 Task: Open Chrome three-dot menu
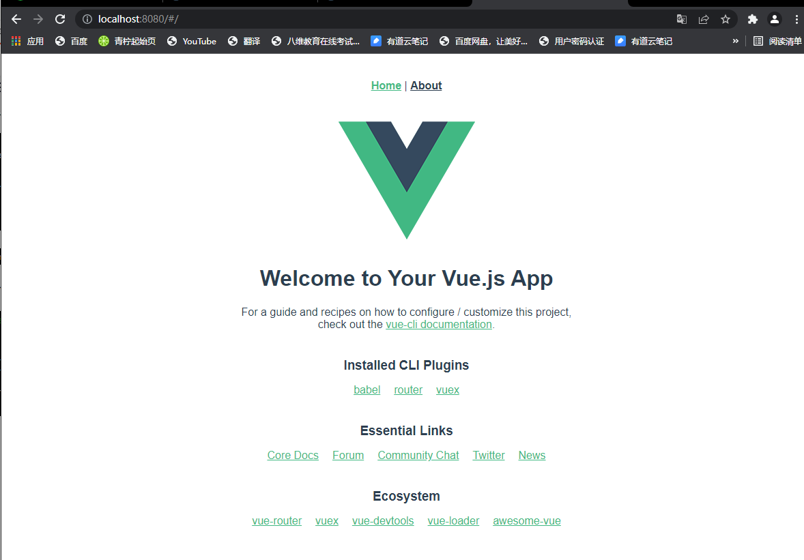(x=796, y=20)
